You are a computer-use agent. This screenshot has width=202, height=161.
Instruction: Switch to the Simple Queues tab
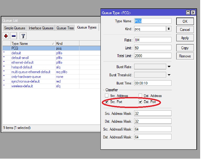tap(15, 28)
